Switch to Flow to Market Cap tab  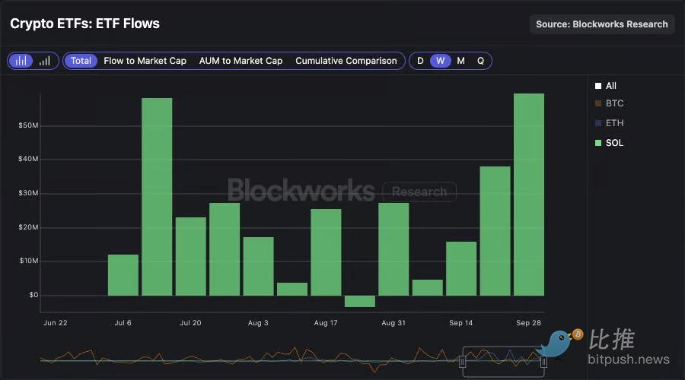145,61
